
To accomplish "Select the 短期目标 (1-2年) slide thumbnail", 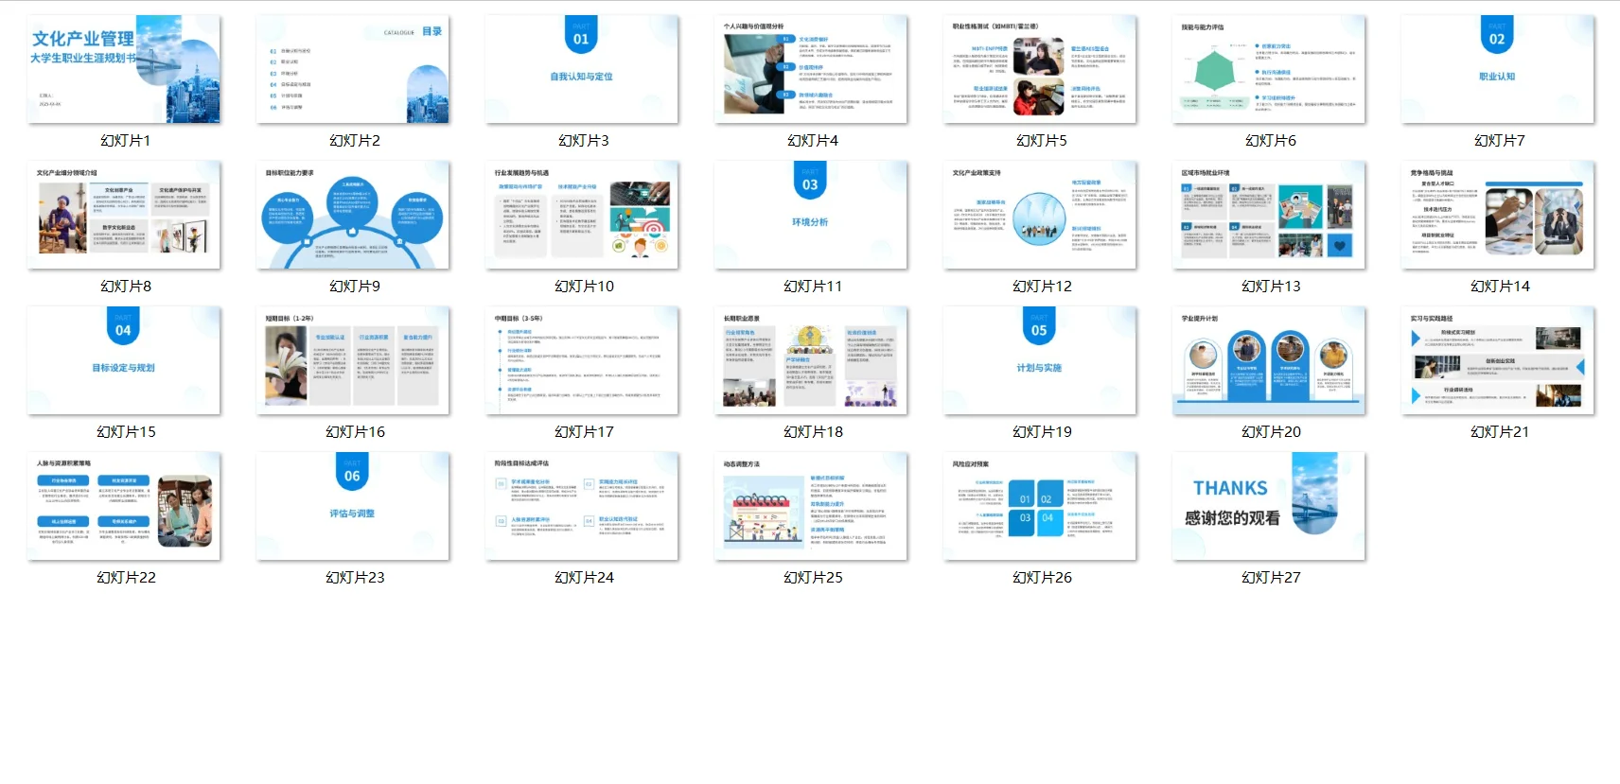I will 353,360.
